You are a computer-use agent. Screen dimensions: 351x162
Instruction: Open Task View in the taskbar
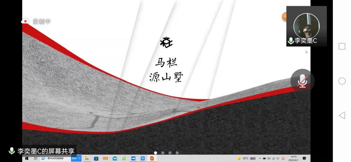pyautogui.click(x=35, y=158)
